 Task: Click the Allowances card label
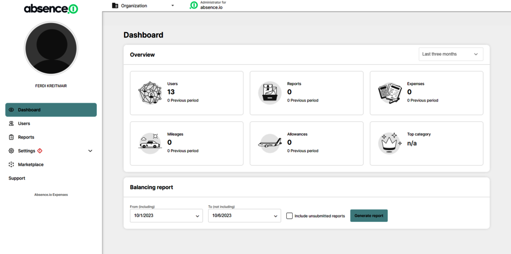click(x=297, y=134)
